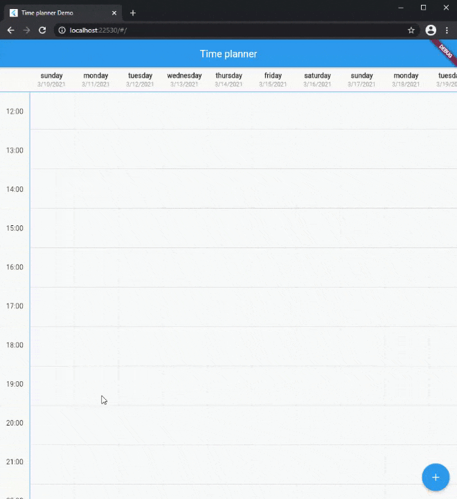Select the Time planner Demo tab
This screenshot has width=457, height=499.
coord(63,13)
